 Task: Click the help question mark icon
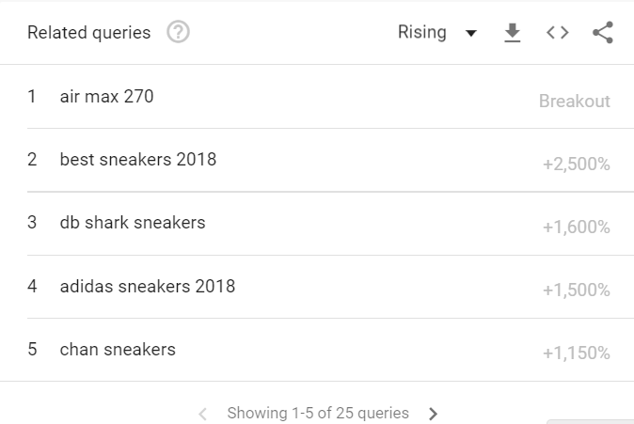point(178,33)
